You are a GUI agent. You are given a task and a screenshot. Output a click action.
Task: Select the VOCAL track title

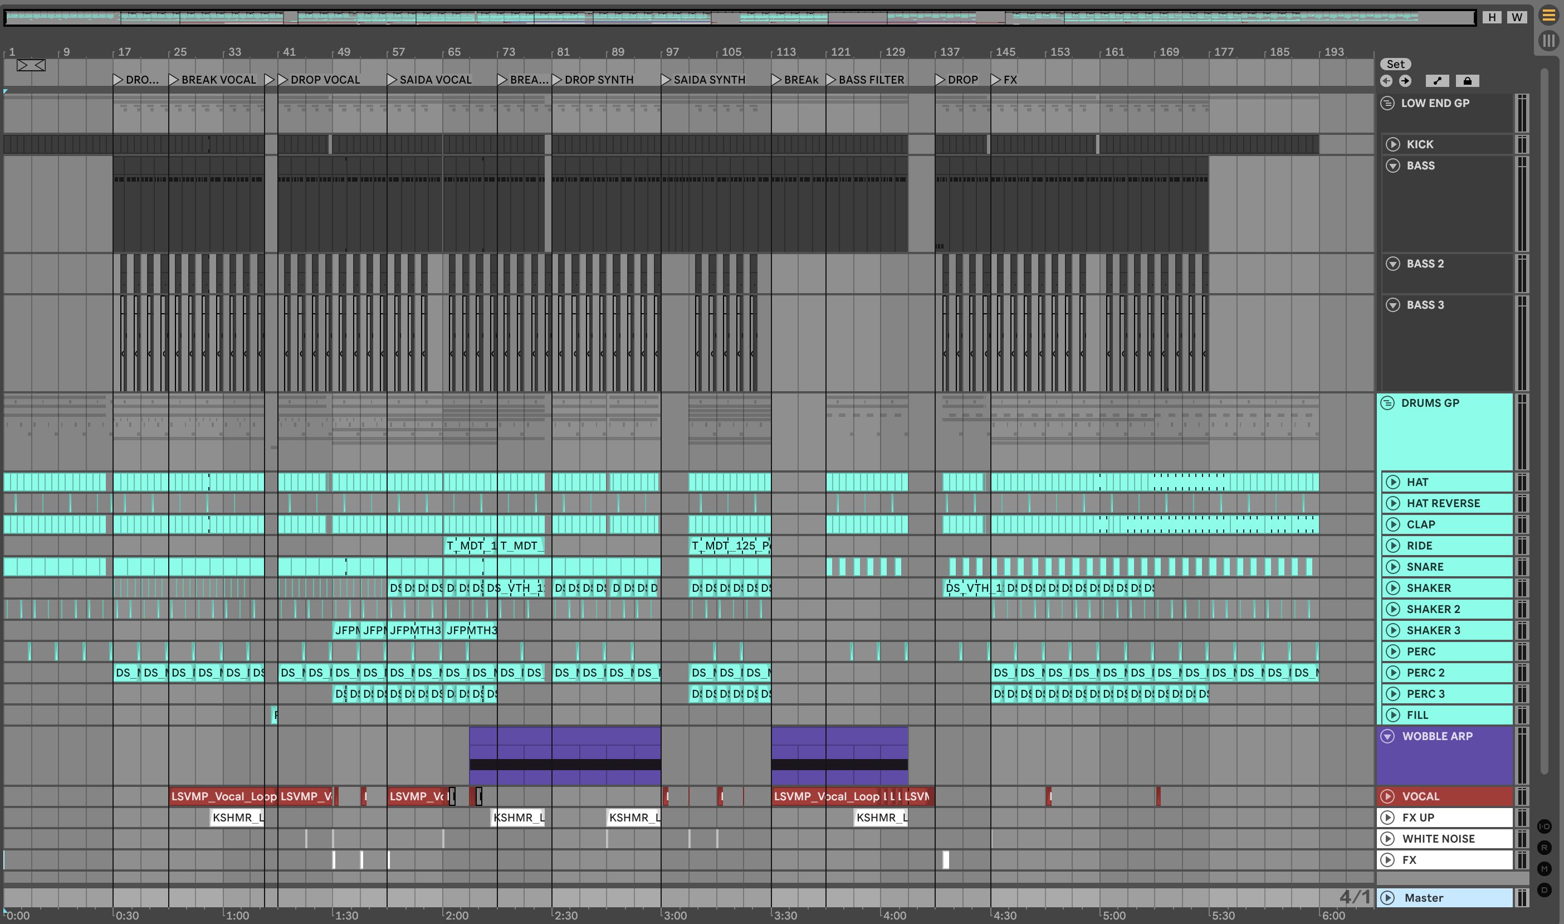click(1420, 796)
